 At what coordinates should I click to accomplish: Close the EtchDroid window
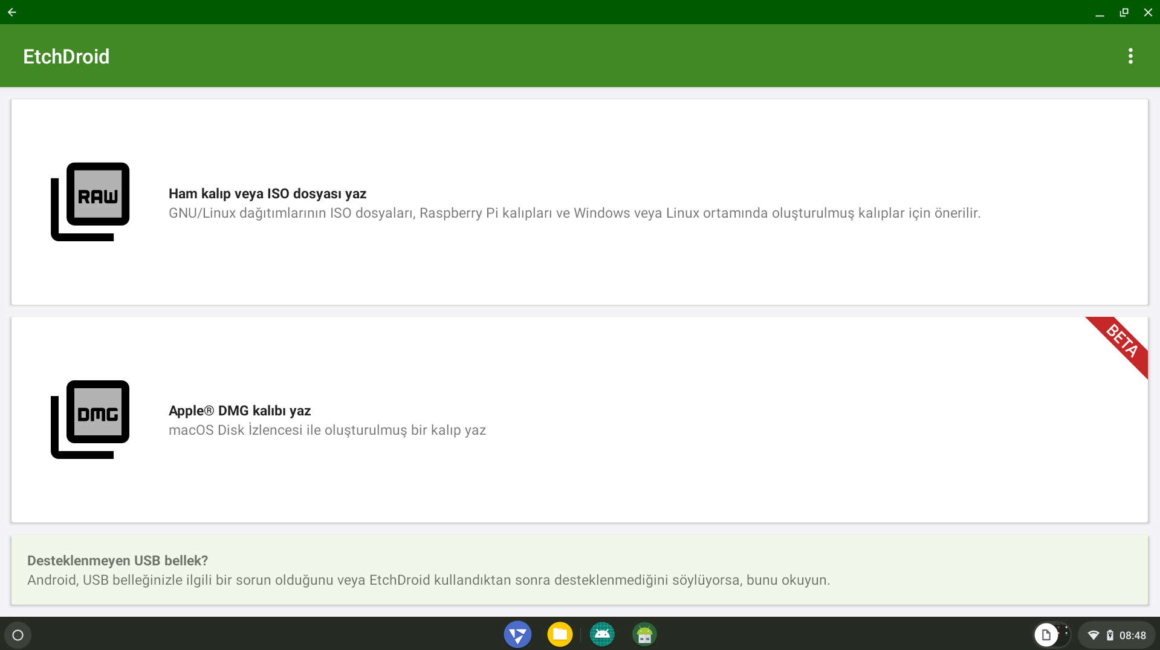tap(1148, 12)
